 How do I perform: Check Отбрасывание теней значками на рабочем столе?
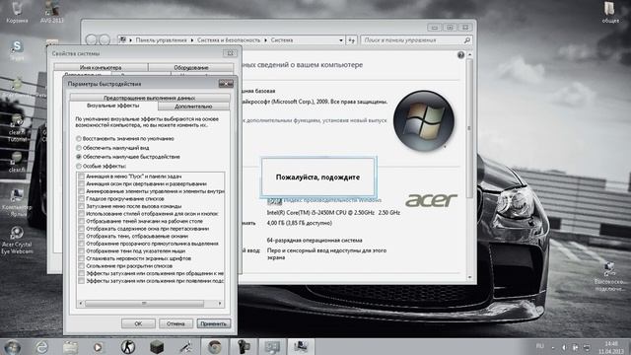coord(81,221)
